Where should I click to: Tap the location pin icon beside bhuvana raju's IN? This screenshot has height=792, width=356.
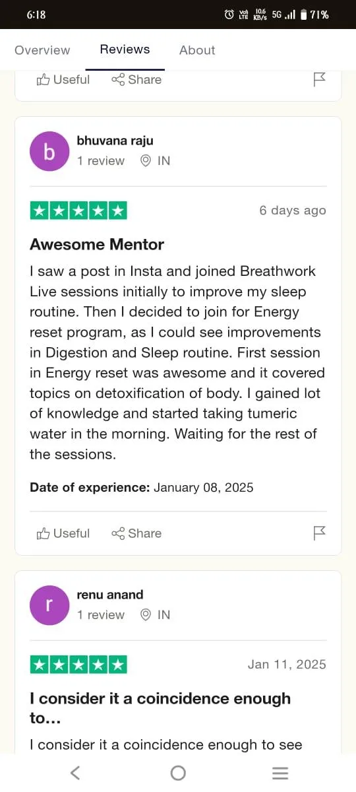[146, 160]
